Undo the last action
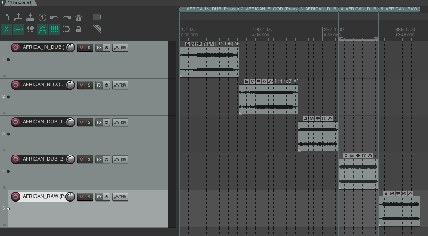This screenshot has height=236, width=428. [x=55, y=17]
